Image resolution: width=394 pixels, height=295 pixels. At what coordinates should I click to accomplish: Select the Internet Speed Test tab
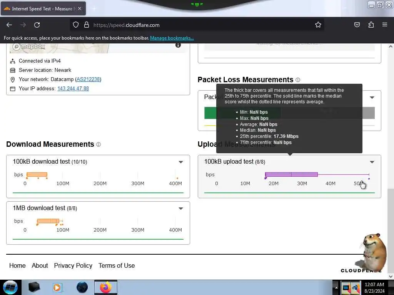(x=43, y=8)
